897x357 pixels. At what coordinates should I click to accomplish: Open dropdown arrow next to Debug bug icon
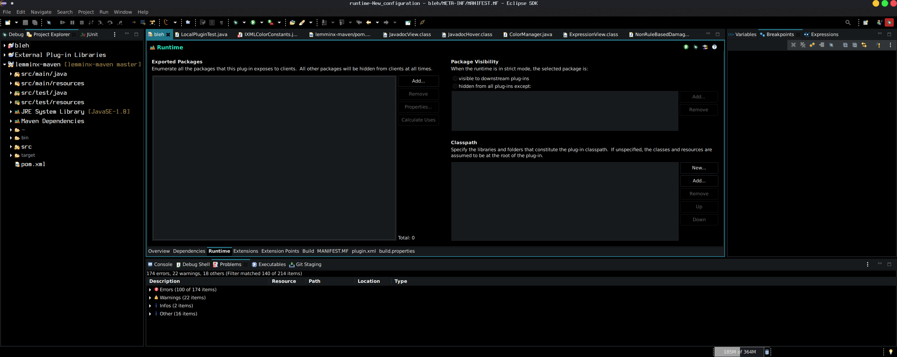pos(244,22)
